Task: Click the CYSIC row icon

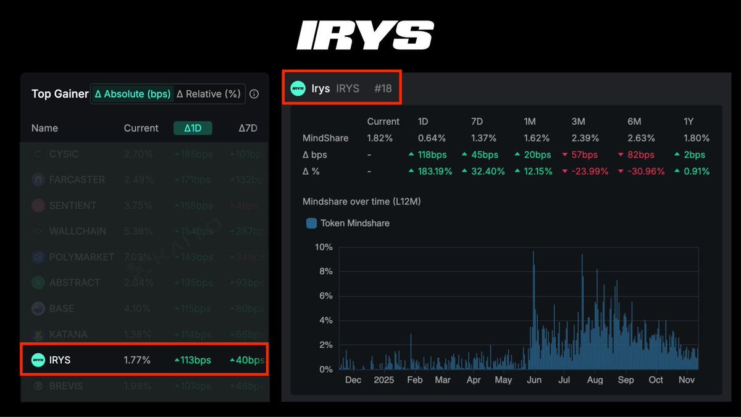Action: pos(38,154)
